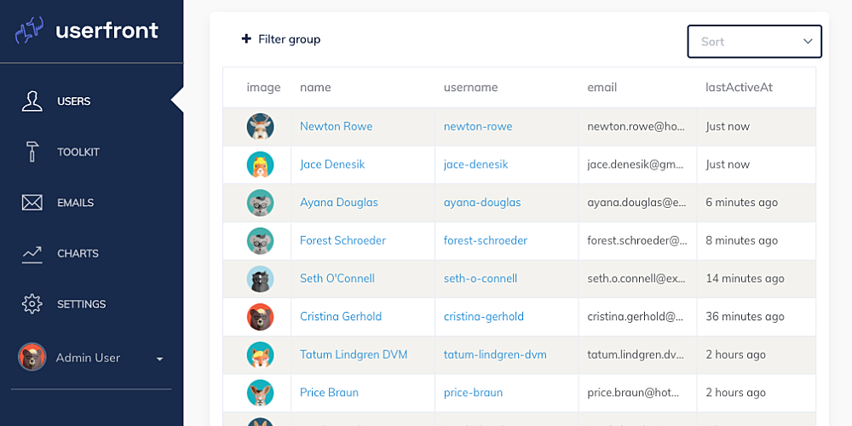
Task: Click the Filter group button
Action: coord(281,39)
